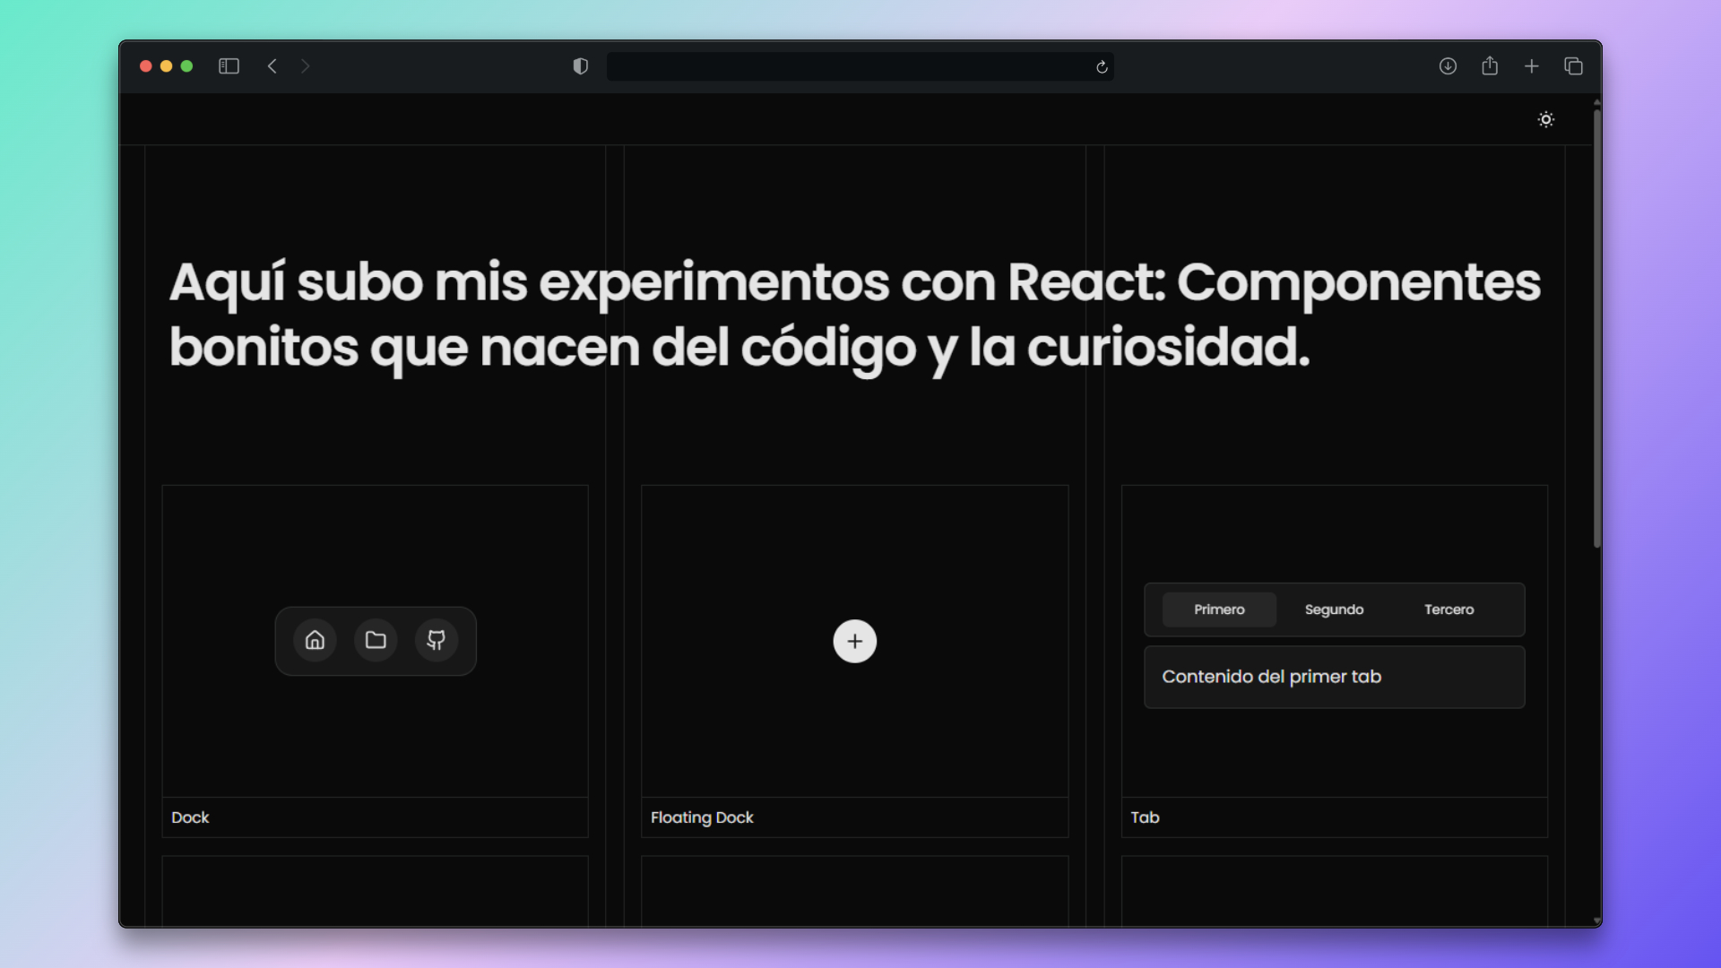Click the GitHub icon in the Dock component
Viewport: 1721px width, 968px height.
pos(437,640)
